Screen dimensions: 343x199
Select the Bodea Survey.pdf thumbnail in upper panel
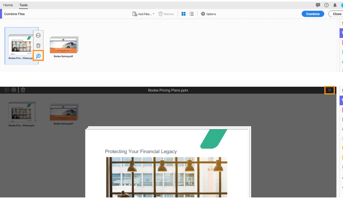click(64, 45)
